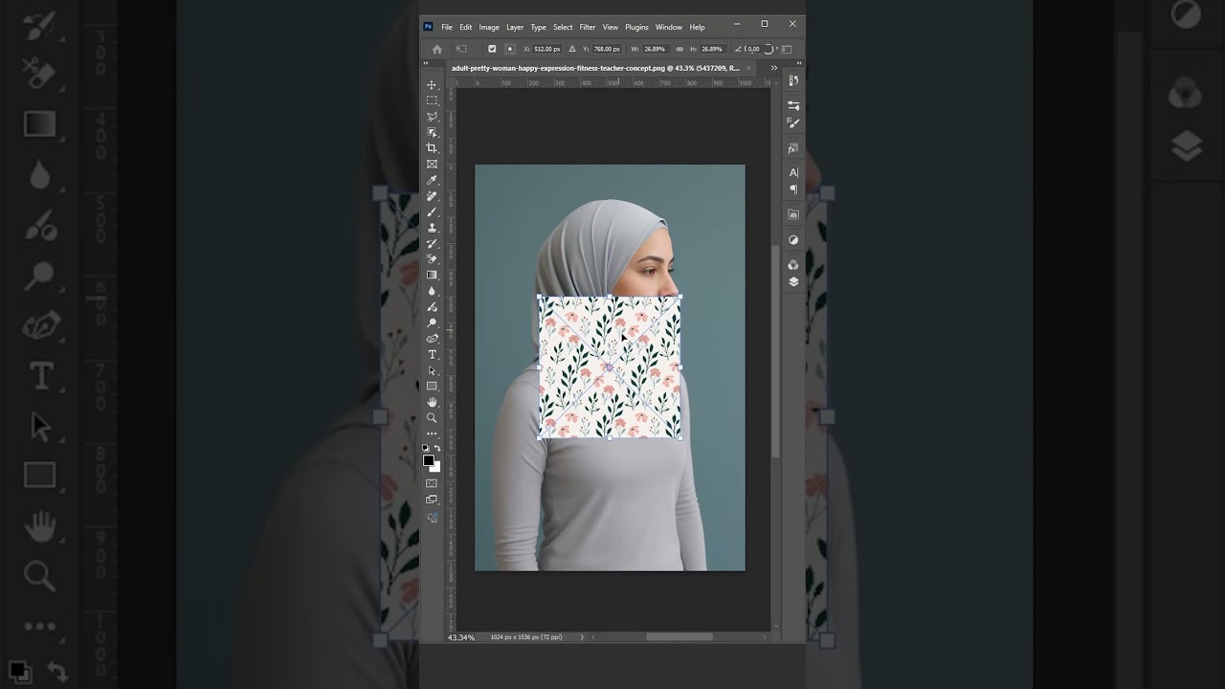Open the Libraries panel icon

point(793,214)
